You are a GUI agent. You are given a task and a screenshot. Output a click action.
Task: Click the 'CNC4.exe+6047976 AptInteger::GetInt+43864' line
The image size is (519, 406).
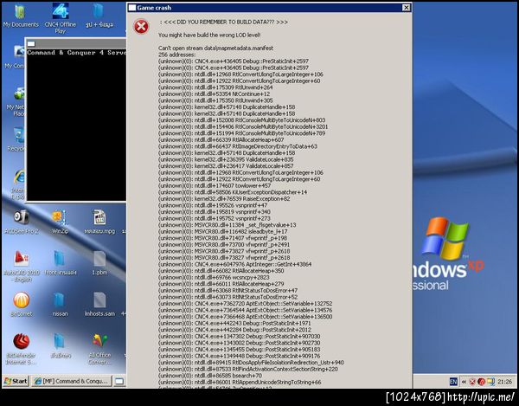click(x=234, y=264)
